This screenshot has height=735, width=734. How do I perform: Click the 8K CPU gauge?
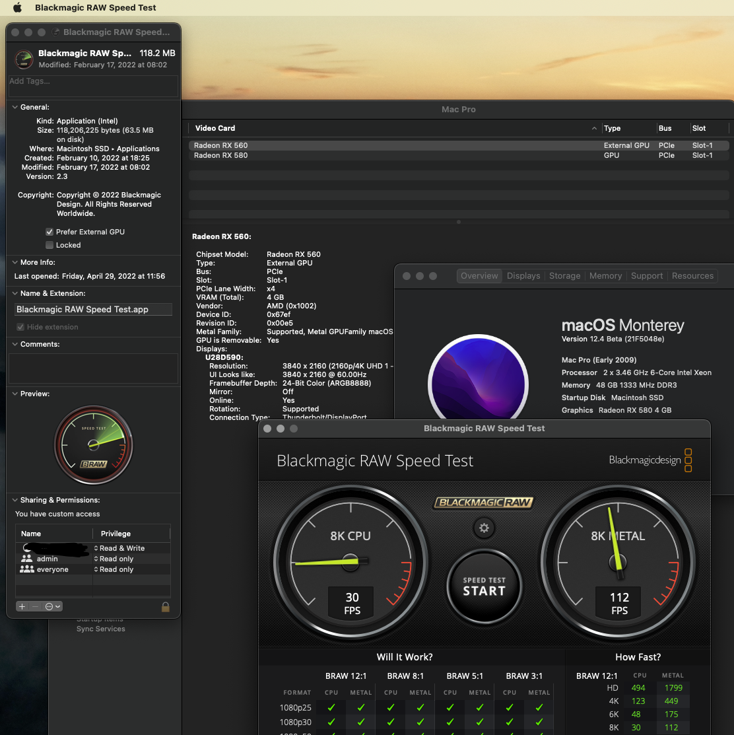pos(350,562)
